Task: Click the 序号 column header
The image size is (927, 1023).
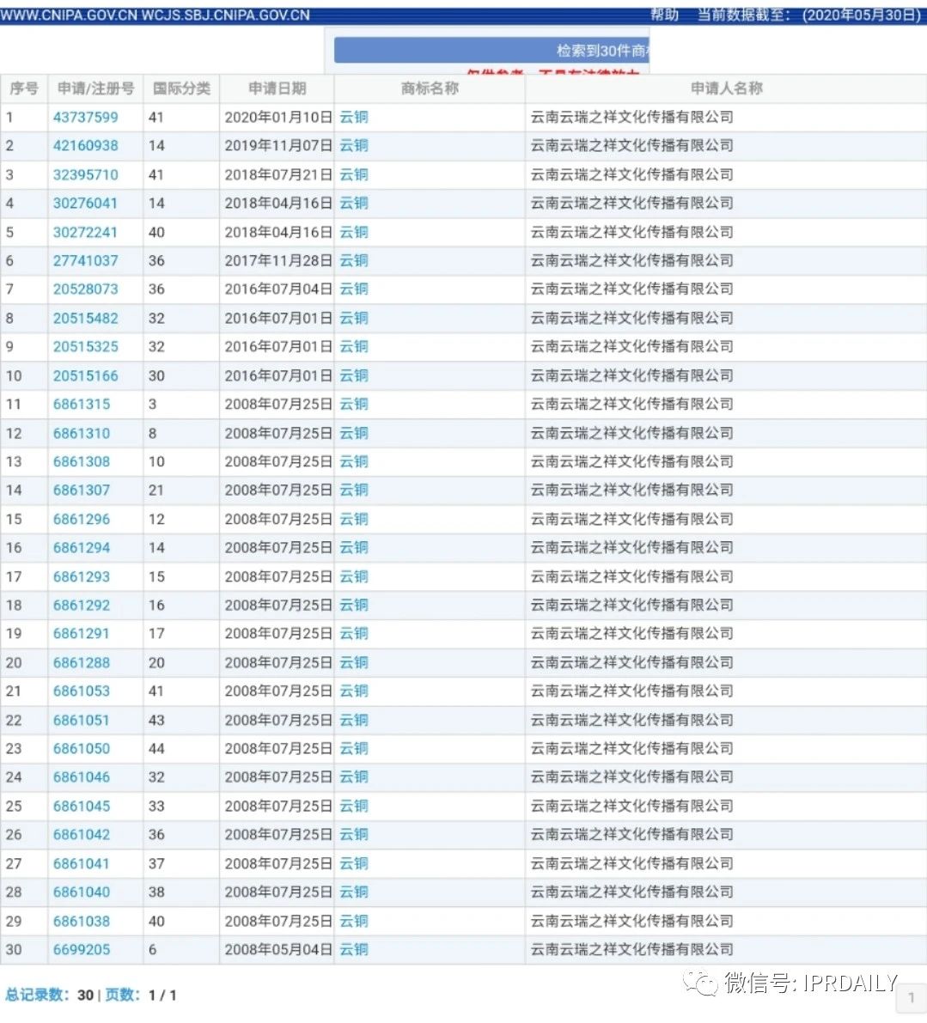Action: (x=24, y=88)
